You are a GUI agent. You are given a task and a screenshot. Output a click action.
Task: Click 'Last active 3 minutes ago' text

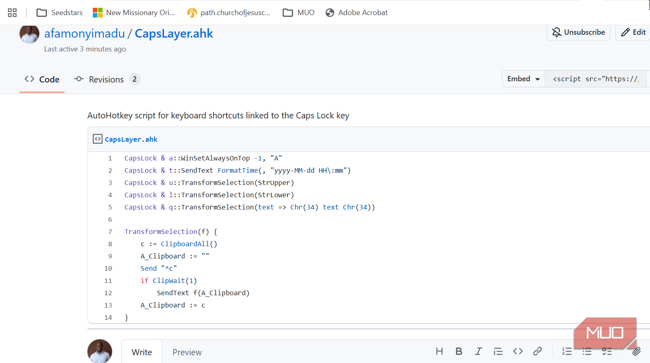[85, 49]
